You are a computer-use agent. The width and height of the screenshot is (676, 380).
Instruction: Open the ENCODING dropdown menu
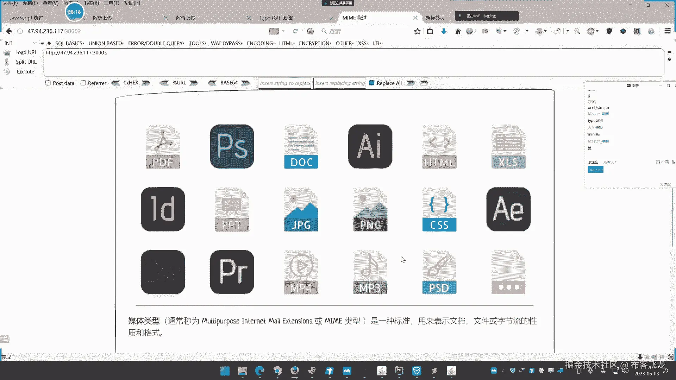[x=261, y=43]
